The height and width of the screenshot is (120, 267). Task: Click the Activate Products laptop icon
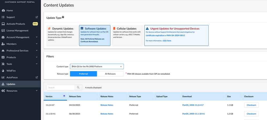[x=3, y=24]
